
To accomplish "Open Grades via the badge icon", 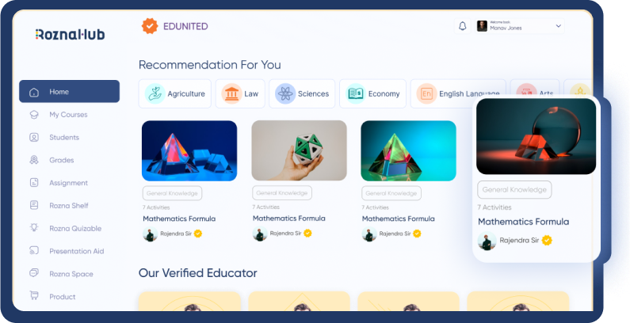I will click(34, 160).
